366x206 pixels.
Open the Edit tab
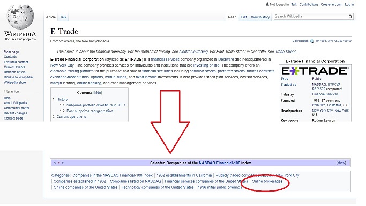coord(244,17)
